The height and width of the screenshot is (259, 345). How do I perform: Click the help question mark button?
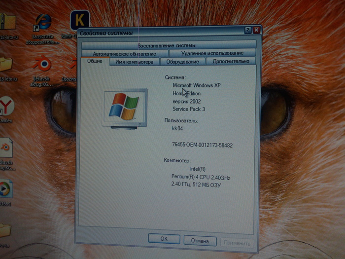click(247, 31)
